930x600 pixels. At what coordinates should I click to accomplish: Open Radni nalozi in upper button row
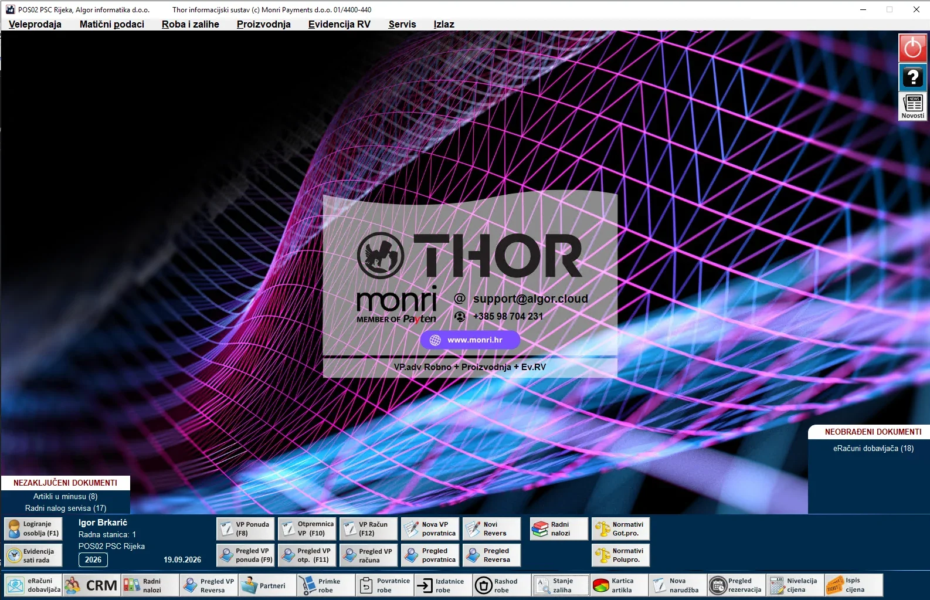click(559, 528)
